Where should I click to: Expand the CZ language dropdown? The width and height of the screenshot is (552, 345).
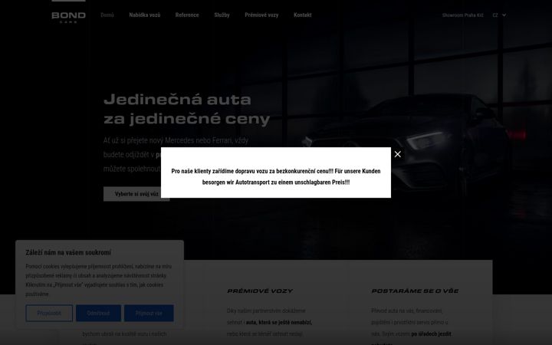499,15
